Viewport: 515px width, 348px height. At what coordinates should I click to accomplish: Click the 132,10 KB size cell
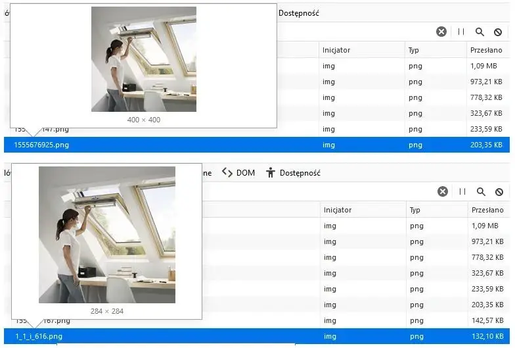coord(487,336)
